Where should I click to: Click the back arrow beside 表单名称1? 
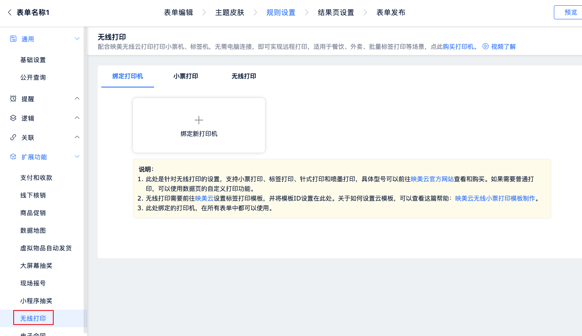point(10,12)
